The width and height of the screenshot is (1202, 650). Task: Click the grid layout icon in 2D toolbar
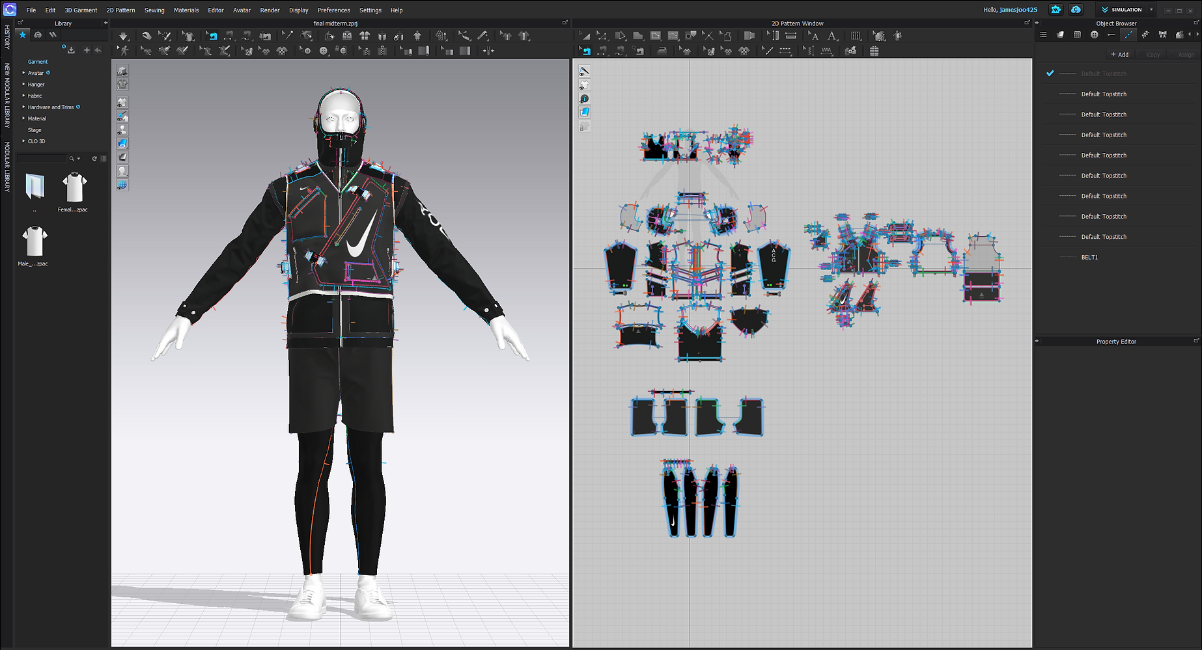click(x=874, y=51)
